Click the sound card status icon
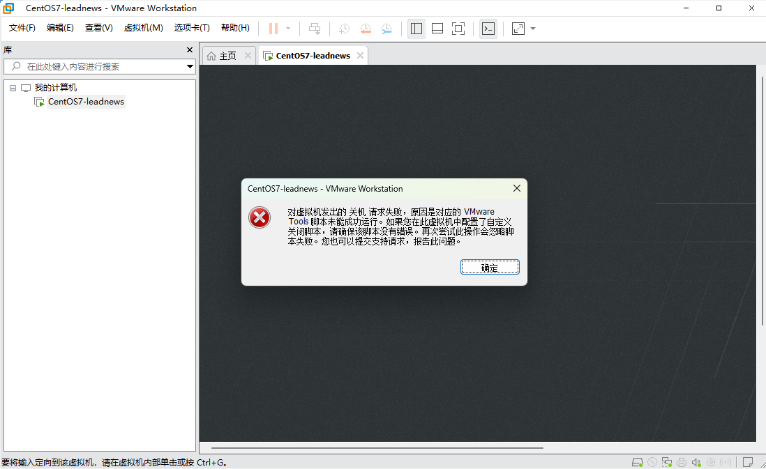Image resolution: width=766 pixels, height=469 pixels. (696, 461)
